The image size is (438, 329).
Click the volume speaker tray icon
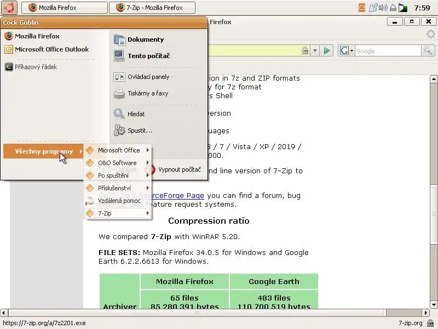coord(383,8)
